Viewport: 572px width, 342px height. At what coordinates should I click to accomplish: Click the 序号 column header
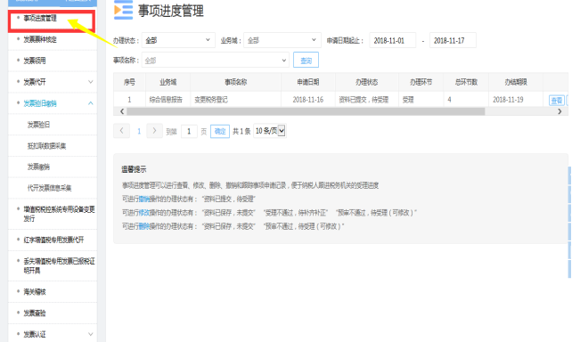click(x=129, y=82)
